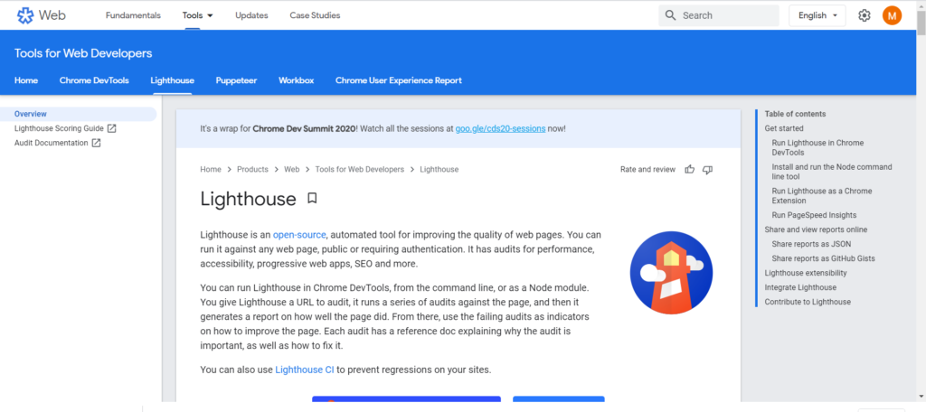Jump to Run Lighthouse as a Chrome Extension
Image resolution: width=926 pixels, height=412 pixels.
tap(821, 196)
